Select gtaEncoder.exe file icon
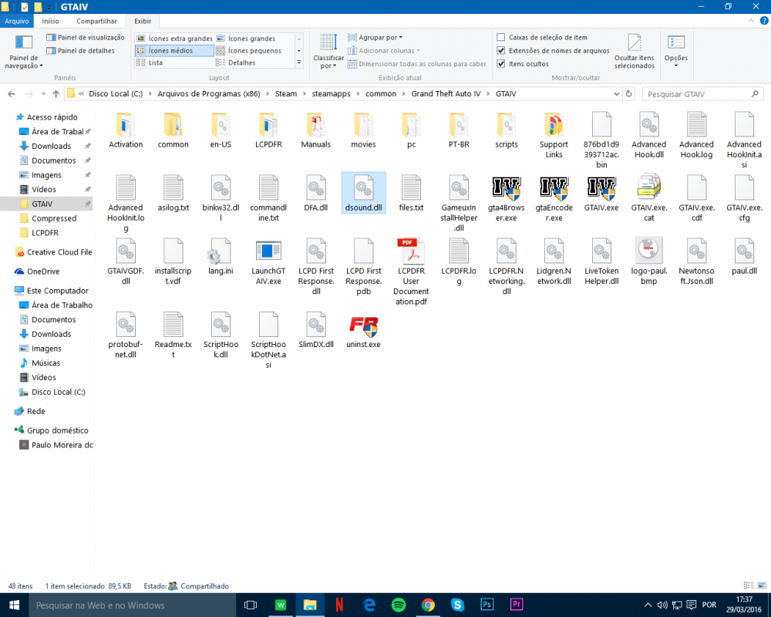The height and width of the screenshot is (617, 771). click(x=554, y=188)
